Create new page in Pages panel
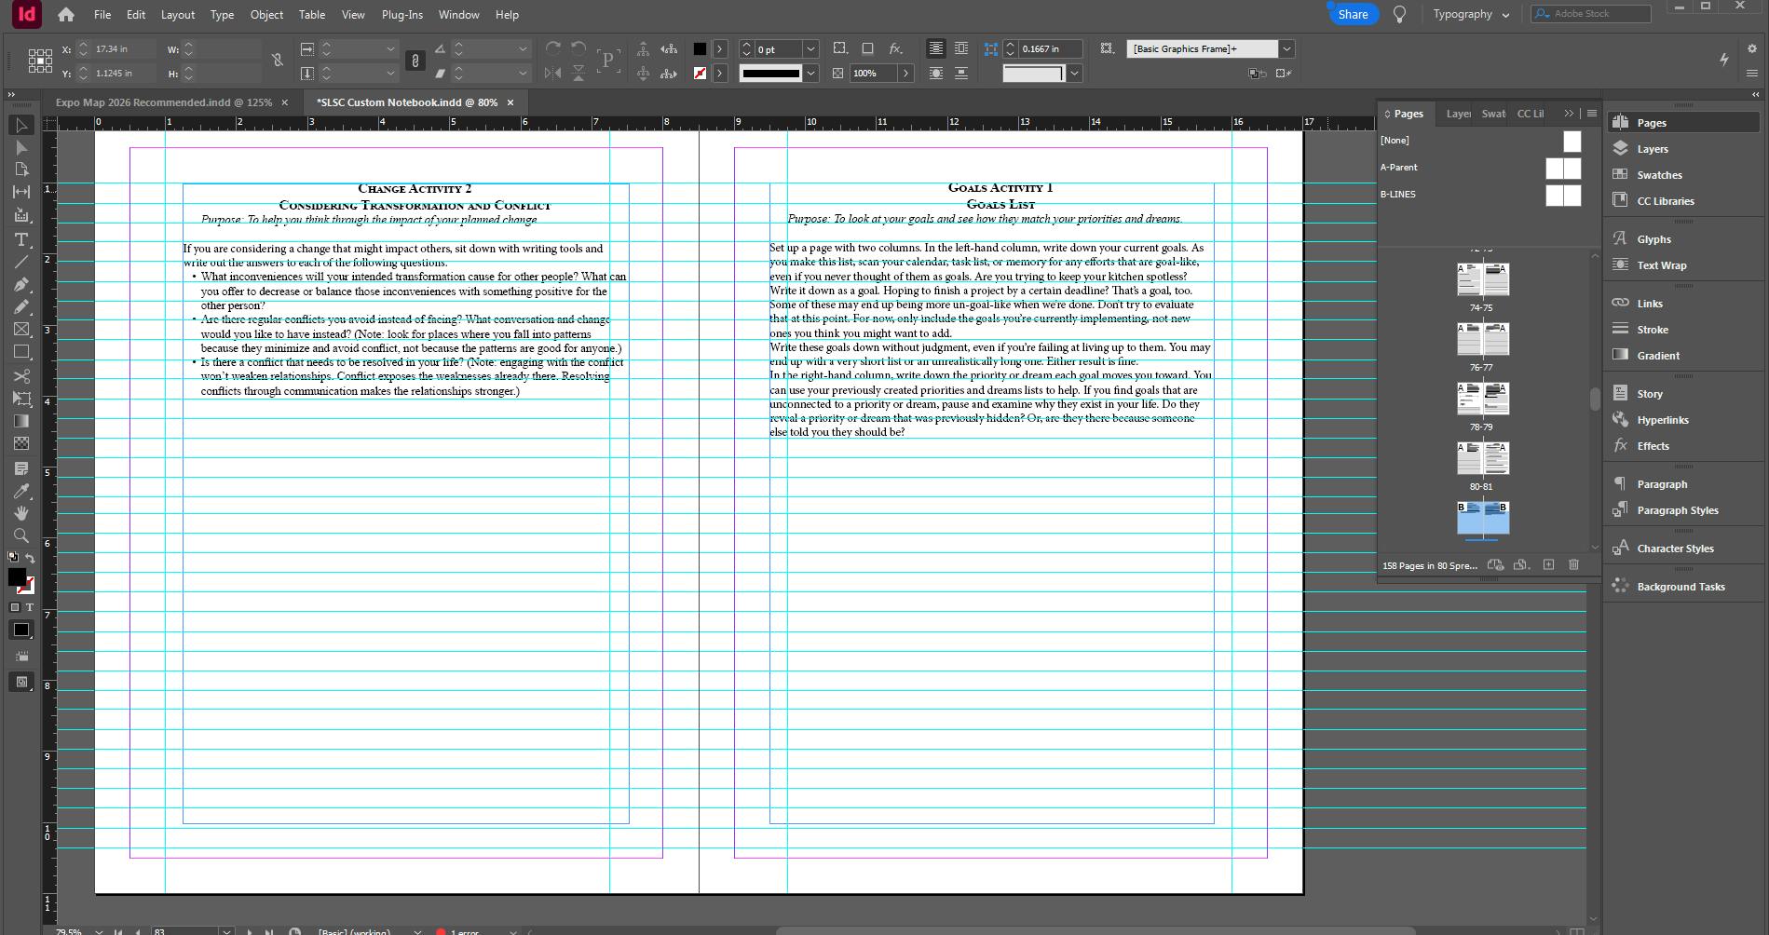Viewport: 1769px width, 935px height. [1548, 564]
